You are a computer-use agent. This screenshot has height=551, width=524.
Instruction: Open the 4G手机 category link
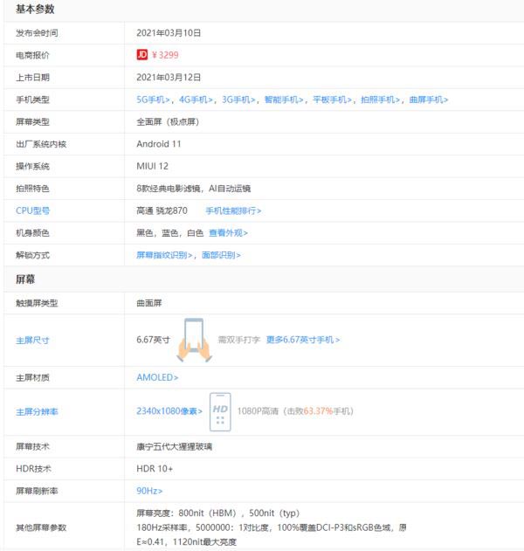196,100
